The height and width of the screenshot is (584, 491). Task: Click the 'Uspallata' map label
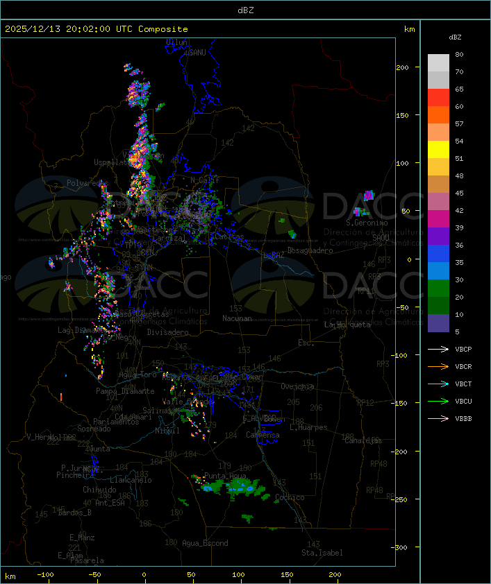(112, 162)
